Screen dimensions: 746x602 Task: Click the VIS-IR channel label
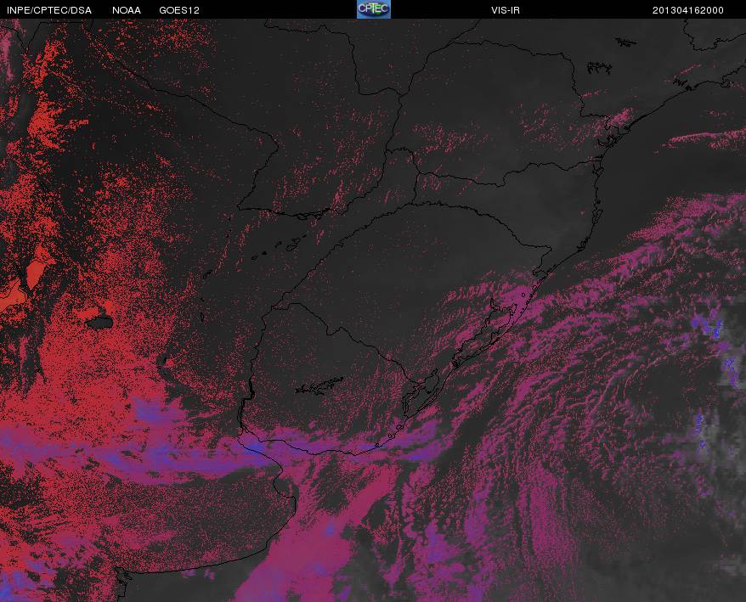click(x=506, y=10)
